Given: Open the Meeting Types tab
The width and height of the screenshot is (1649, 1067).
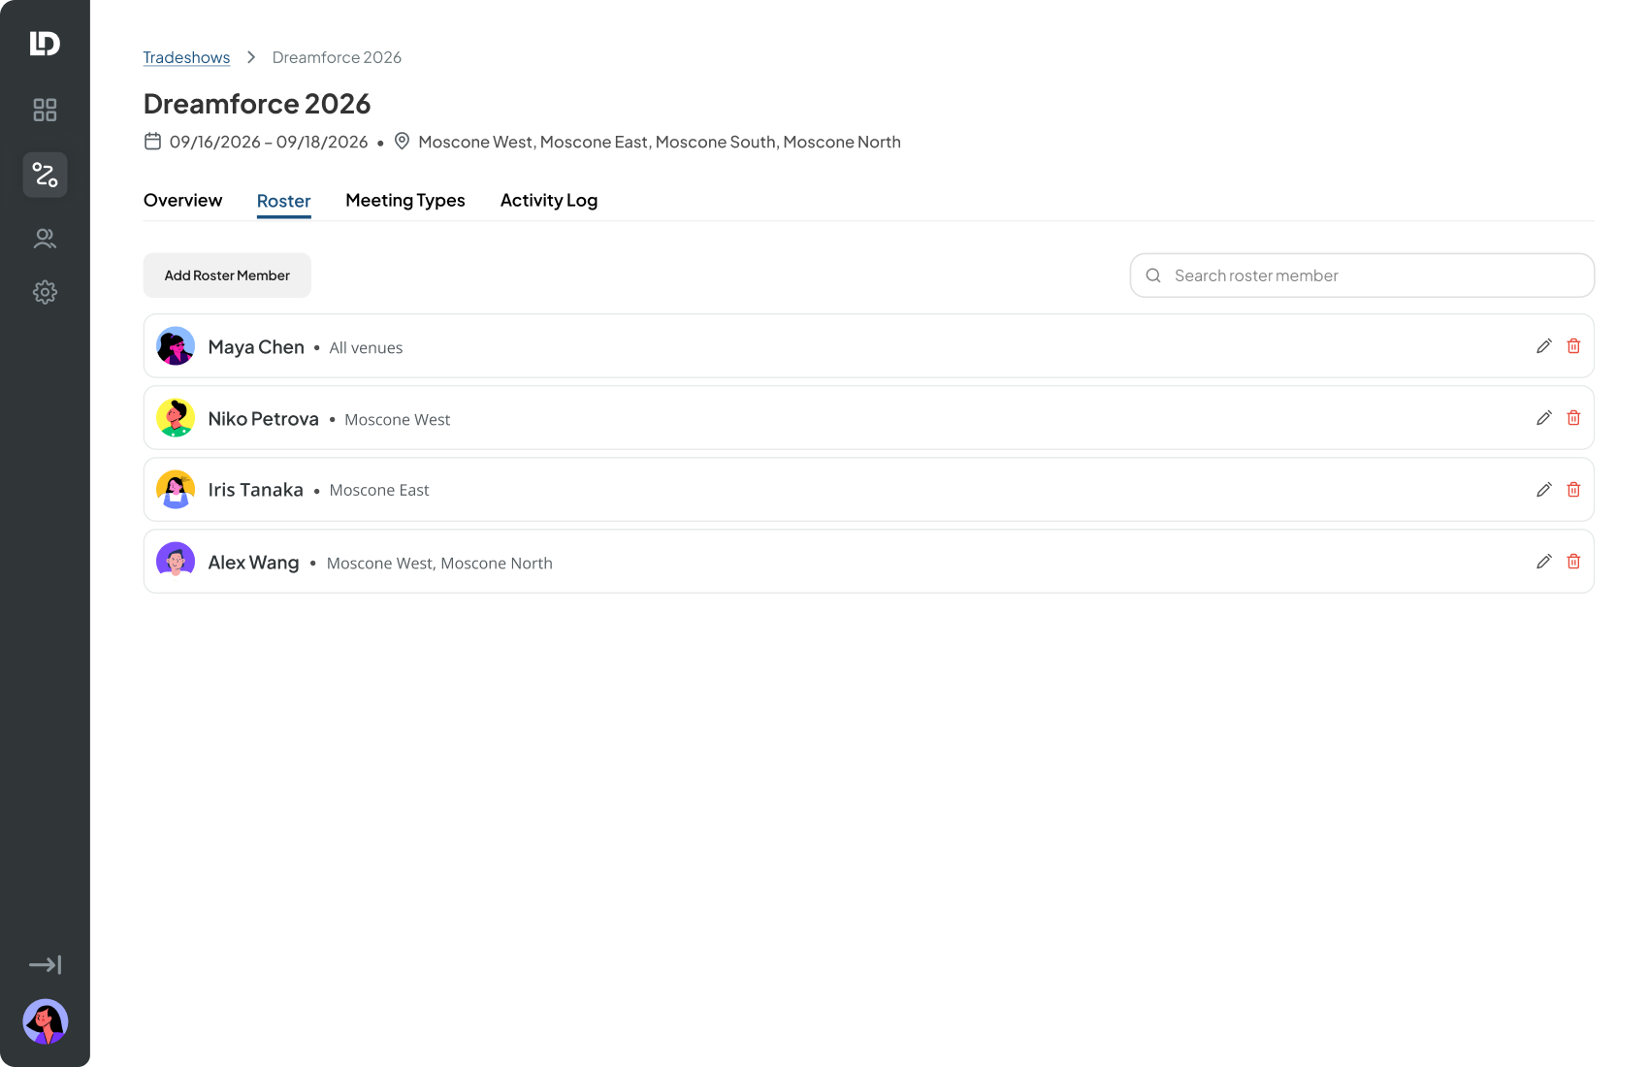Looking at the screenshot, I should [x=405, y=200].
